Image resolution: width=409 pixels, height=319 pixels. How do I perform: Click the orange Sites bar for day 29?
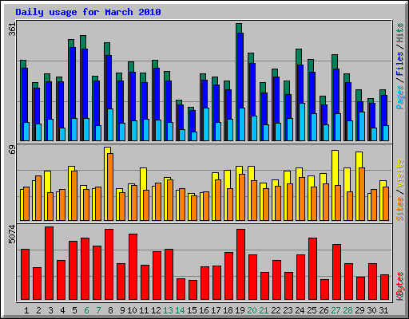[362, 194]
